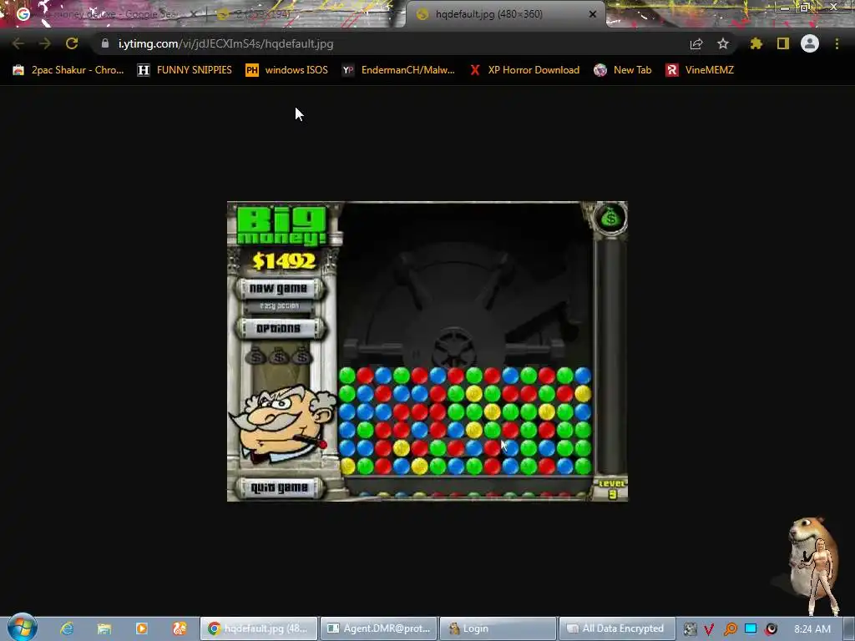Open the VineMEMZ bookmark
The image size is (855, 641).
(701, 70)
